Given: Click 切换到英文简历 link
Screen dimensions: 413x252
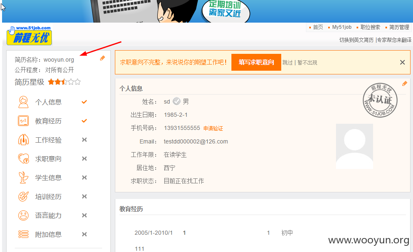Looking at the screenshot, I should (x=356, y=40).
